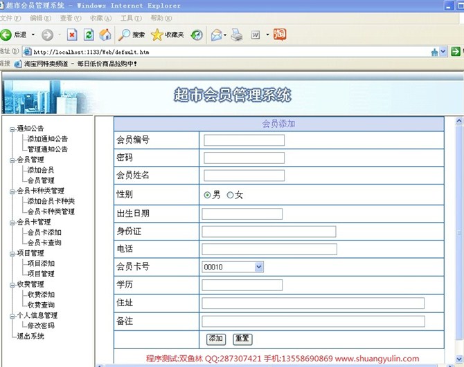Click the 身份证 input field
This screenshot has height=367, width=464.
point(269,232)
